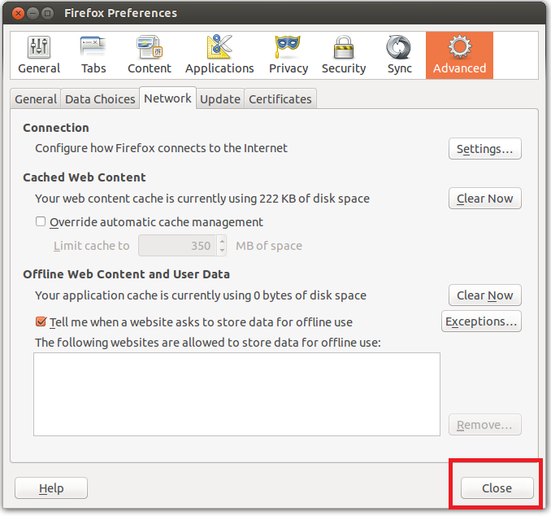Close window with red title bar button
Image resolution: width=551 pixels, height=516 pixels.
[x=18, y=13]
